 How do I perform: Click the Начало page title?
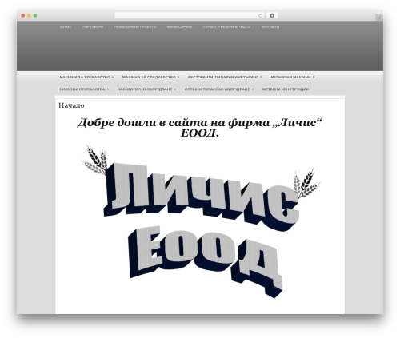coord(71,105)
